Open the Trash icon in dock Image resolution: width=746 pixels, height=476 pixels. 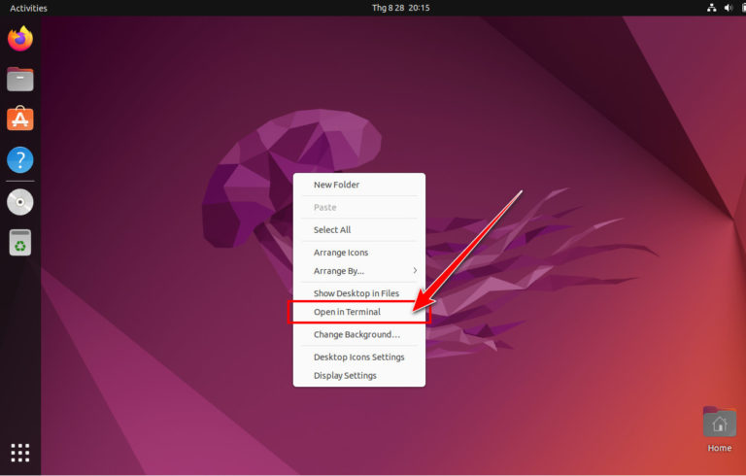[20, 243]
